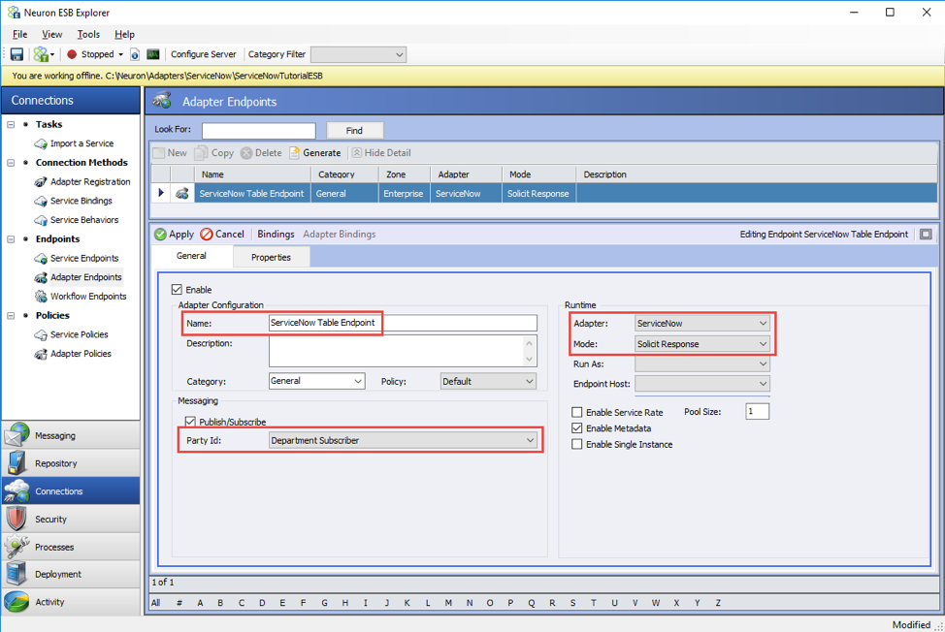Screen dimensions: 945x632
Task: Click Apply to save endpoint changes
Action: (175, 235)
